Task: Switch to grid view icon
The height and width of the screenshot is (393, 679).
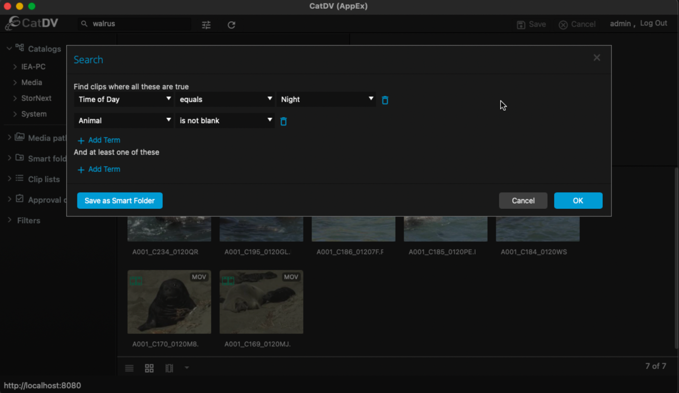Action: click(x=149, y=368)
